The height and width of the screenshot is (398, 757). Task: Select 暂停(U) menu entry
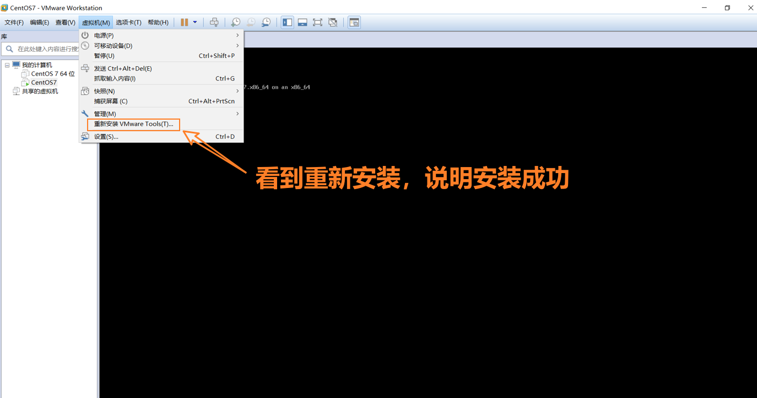tap(161, 56)
